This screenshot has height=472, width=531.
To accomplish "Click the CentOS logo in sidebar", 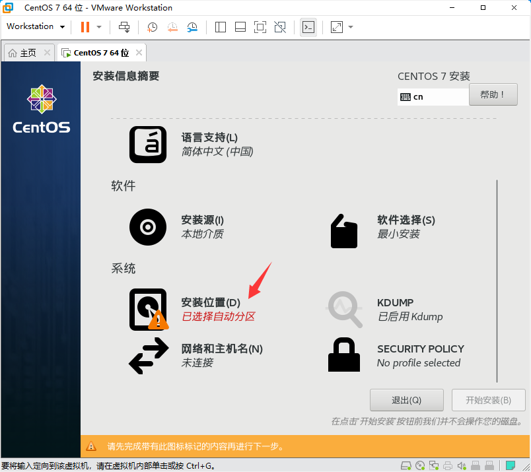I will click(x=42, y=109).
